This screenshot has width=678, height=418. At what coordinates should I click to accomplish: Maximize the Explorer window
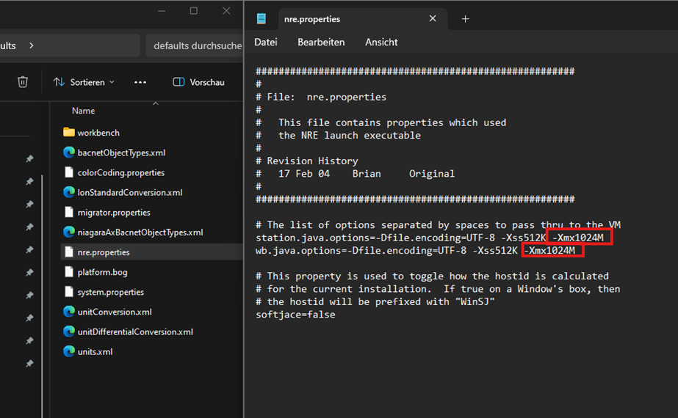[194, 11]
